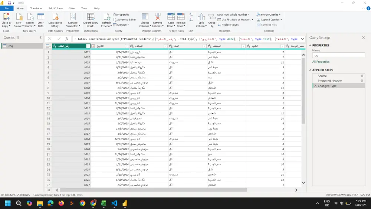Click the Close & Apply icon
The height and width of the screenshot is (209, 371).
pos(6,17)
